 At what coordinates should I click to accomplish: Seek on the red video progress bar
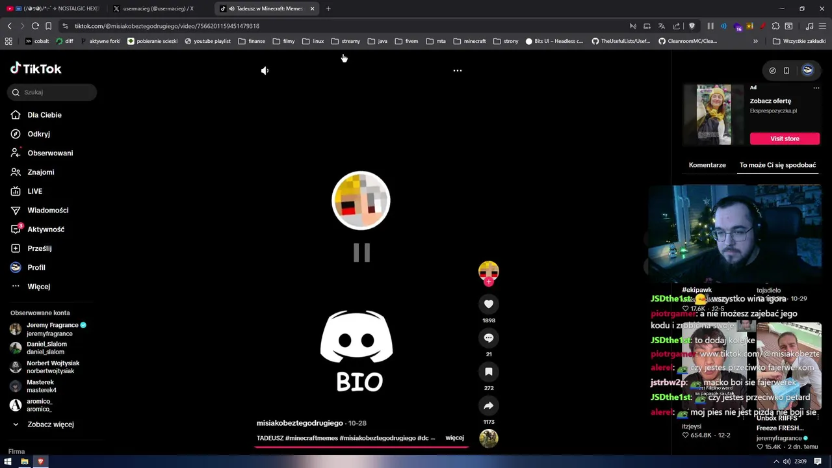tap(361, 447)
